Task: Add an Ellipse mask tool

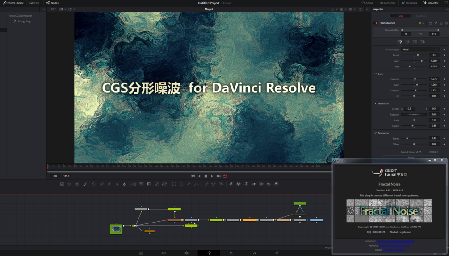Action: point(181,184)
